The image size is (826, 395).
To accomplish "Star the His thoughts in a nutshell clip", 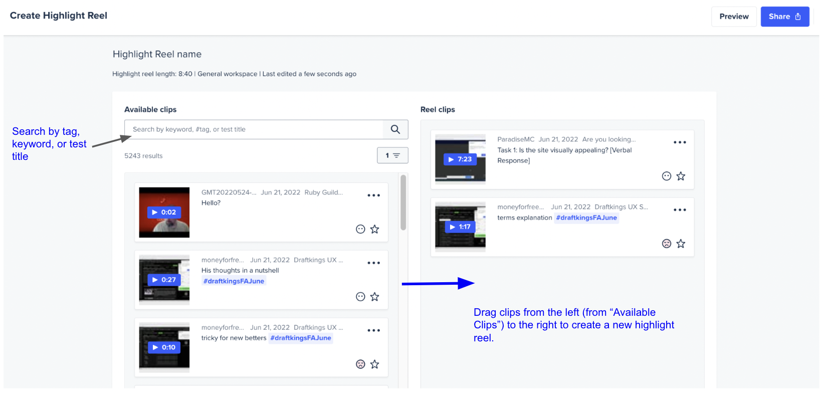I will (374, 297).
